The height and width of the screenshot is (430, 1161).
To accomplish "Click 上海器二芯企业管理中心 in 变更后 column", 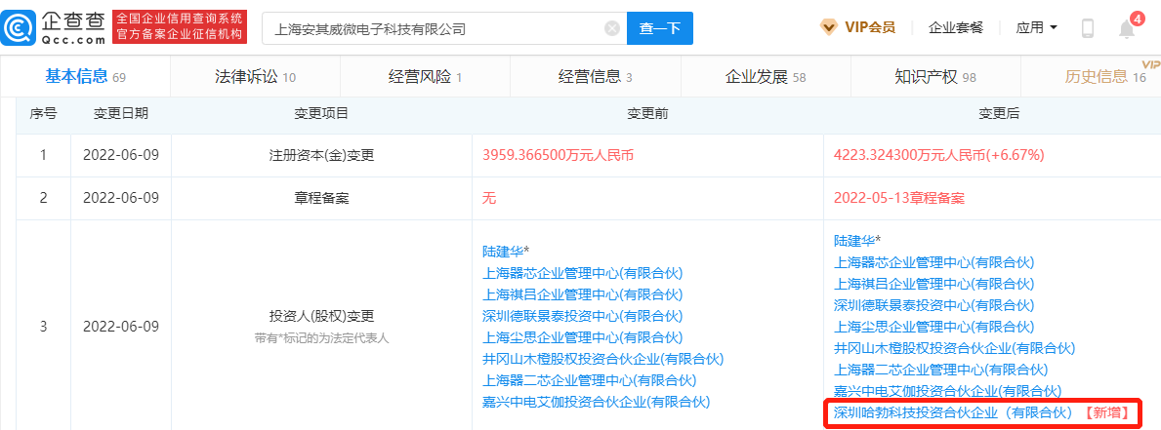I will point(941,370).
